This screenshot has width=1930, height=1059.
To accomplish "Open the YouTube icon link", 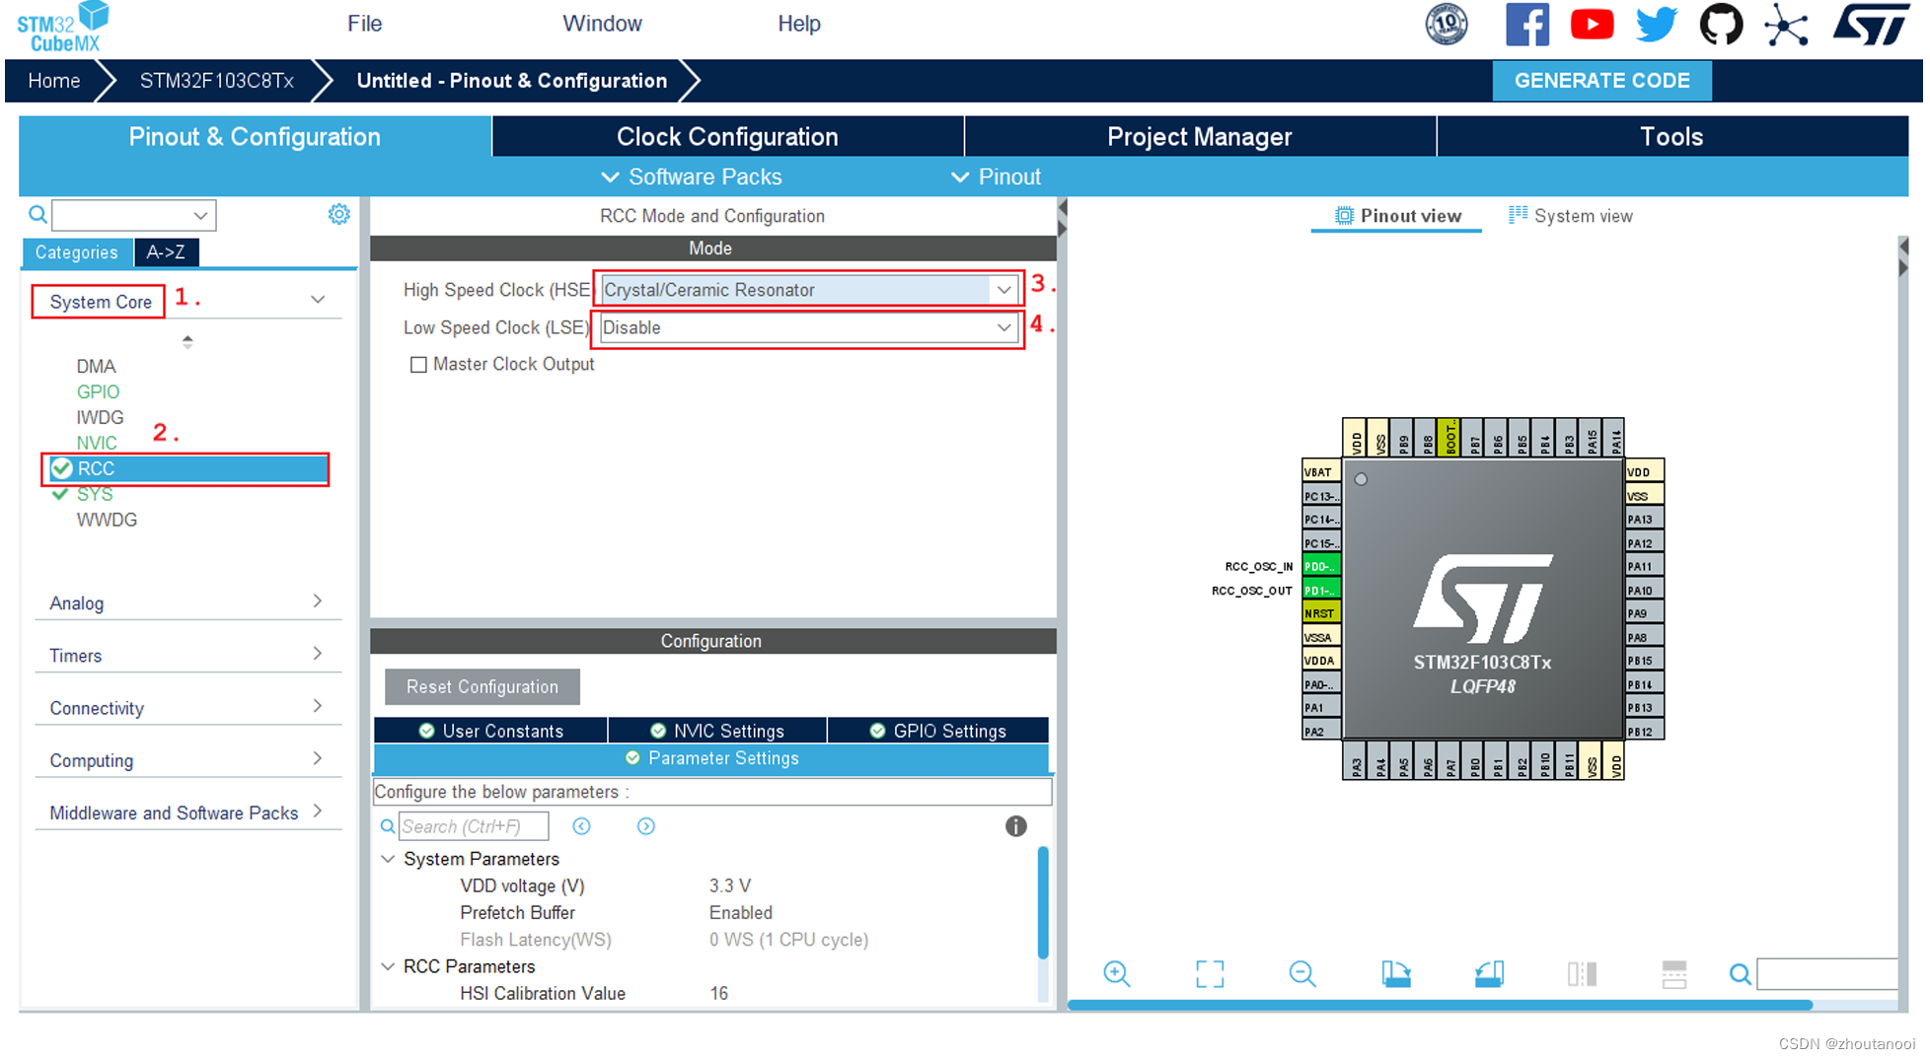I will 1592,24.
